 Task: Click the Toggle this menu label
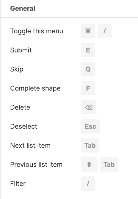(37, 31)
